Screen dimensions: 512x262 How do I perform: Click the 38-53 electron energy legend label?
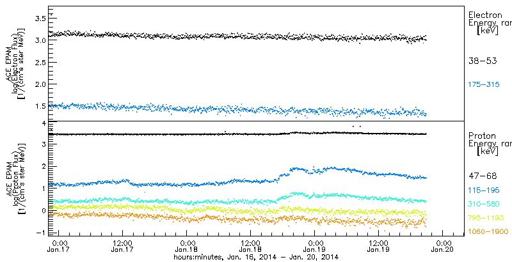(483, 61)
